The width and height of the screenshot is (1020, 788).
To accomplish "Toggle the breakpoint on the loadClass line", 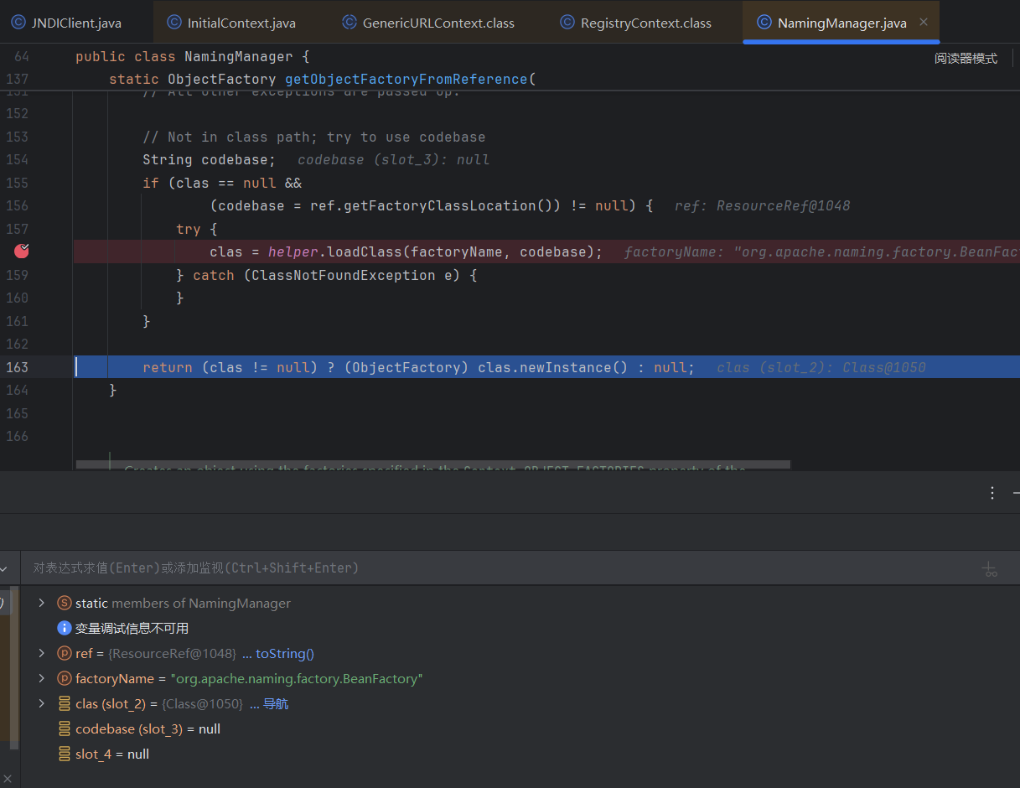I will [x=22, y=251].
